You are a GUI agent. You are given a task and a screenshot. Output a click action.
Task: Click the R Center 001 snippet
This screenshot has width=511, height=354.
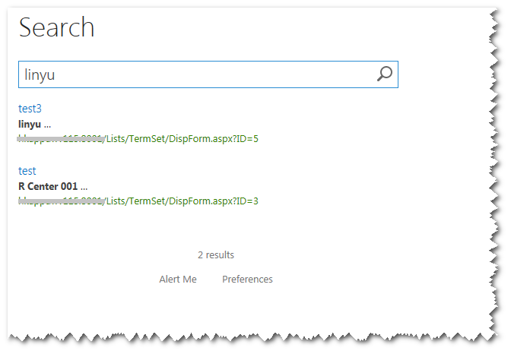tap(48, 186)
